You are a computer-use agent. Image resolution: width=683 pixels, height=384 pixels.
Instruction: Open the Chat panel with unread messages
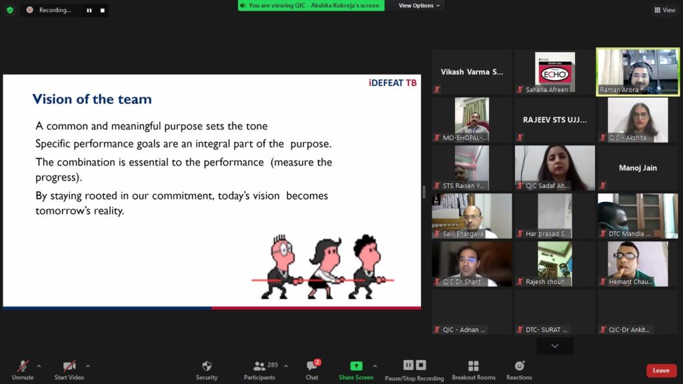[x=311, y=367]
